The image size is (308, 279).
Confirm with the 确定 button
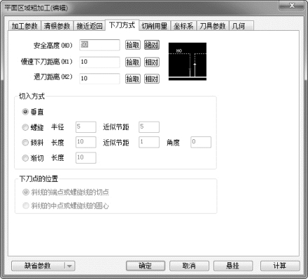(146, 266)
